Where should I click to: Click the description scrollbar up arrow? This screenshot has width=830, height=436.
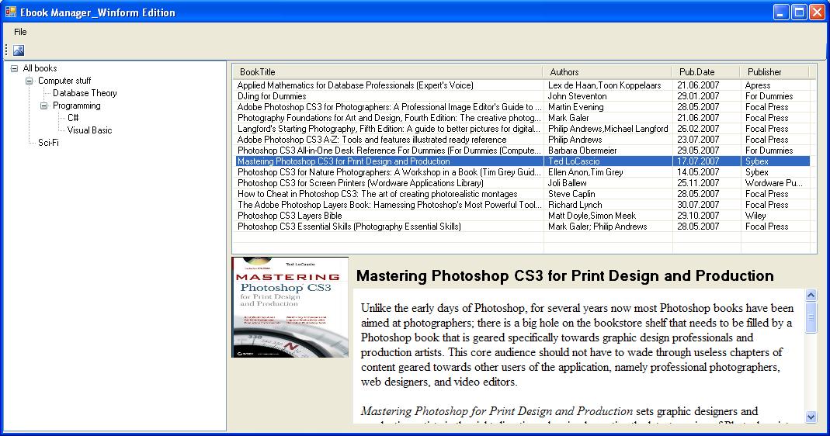point(811,296)
